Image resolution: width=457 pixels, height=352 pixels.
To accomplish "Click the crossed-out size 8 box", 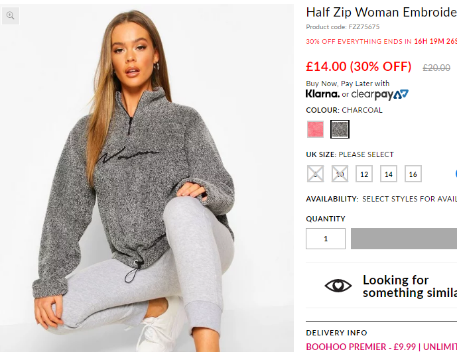I will [x=315, y=174].
